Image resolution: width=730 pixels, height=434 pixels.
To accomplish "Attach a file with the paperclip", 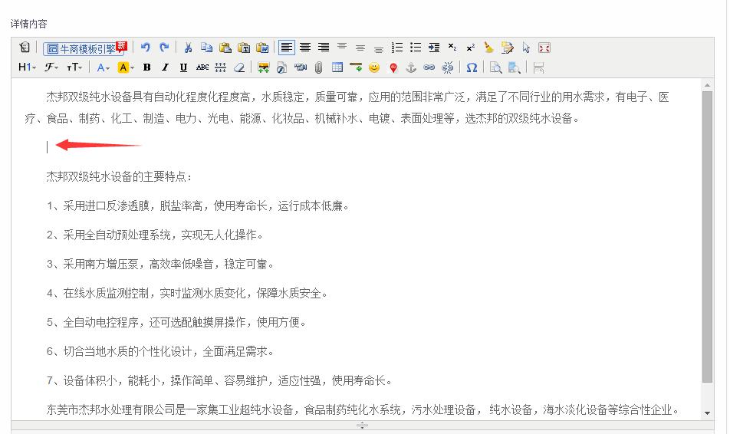I will coord(318,67).
